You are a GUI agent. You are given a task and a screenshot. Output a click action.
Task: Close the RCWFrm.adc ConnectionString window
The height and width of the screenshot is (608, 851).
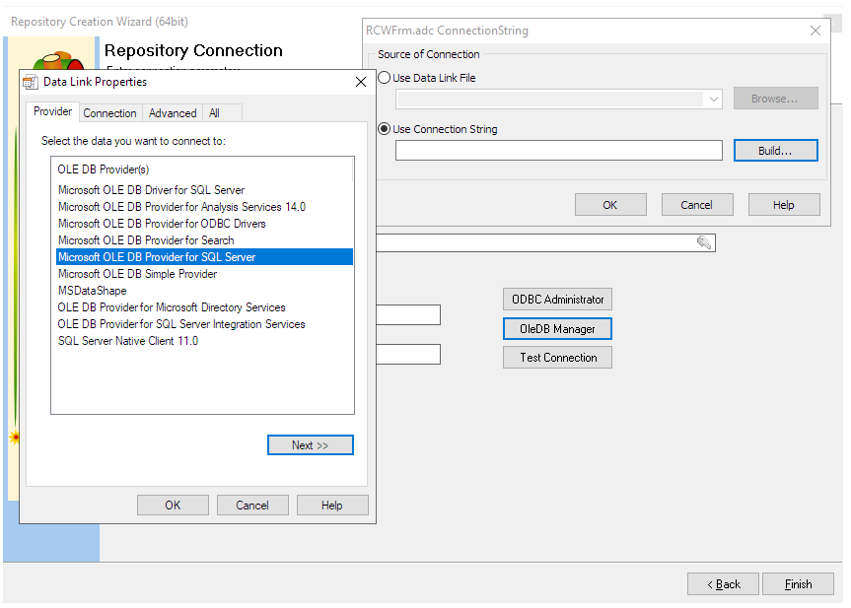pos(816,31)
